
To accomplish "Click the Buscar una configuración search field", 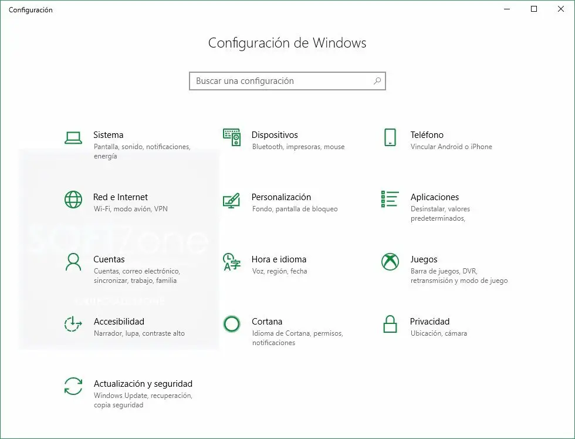I will (x=280, y=81).
